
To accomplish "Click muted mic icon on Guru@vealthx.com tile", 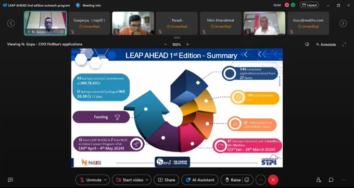I will [292, 32].
